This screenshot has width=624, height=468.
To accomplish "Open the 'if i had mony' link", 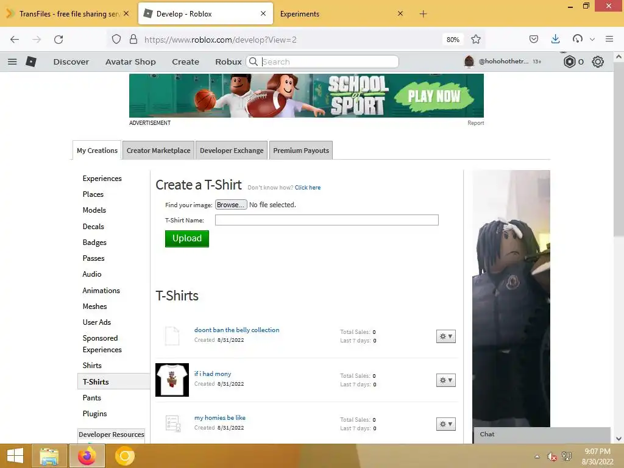I will pos(213,374).
